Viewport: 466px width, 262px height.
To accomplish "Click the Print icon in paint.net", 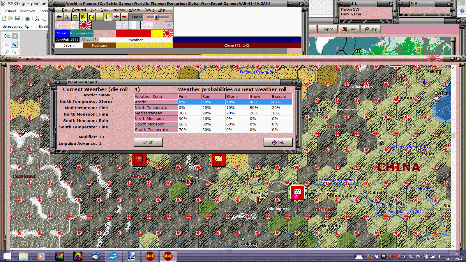I will tap(27, 19).
